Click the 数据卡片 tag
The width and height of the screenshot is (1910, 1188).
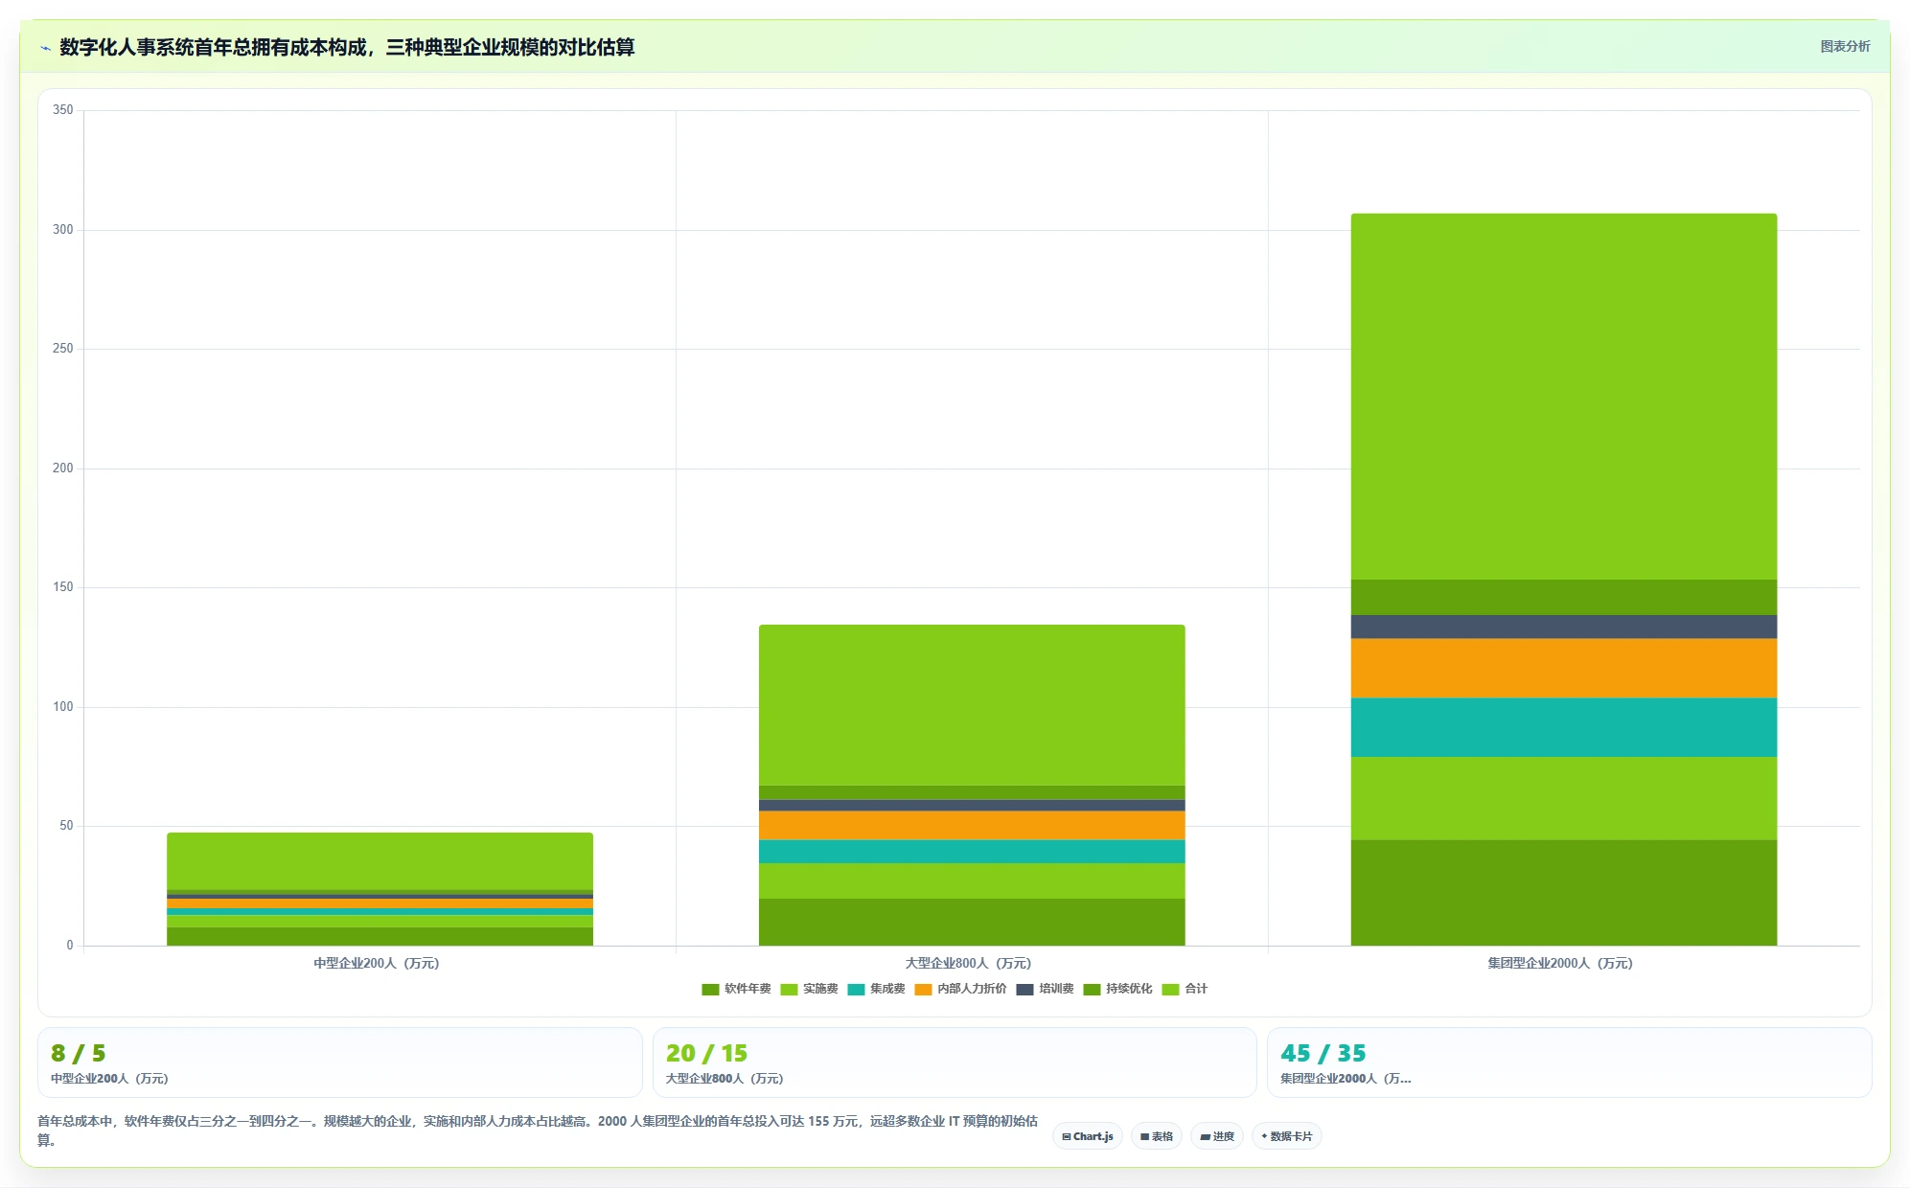tap(1287, 1136)
